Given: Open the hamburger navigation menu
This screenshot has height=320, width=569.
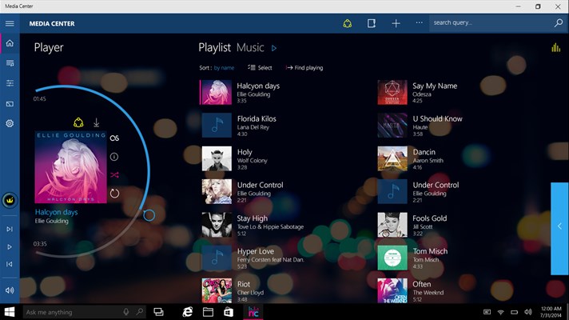Looking at the screenshot, I should [10, 24].
